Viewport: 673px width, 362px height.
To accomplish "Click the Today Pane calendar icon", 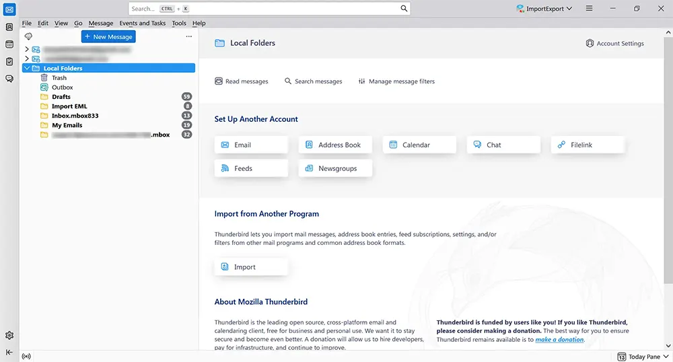I will [621, 357].
